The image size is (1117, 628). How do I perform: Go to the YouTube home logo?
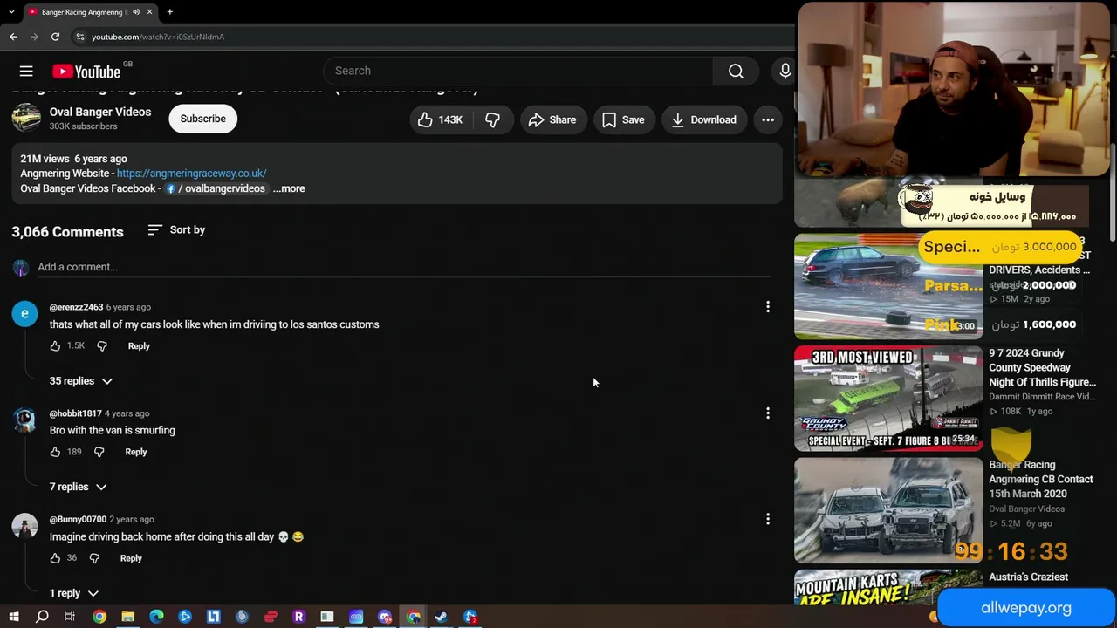tap(86, 72)
